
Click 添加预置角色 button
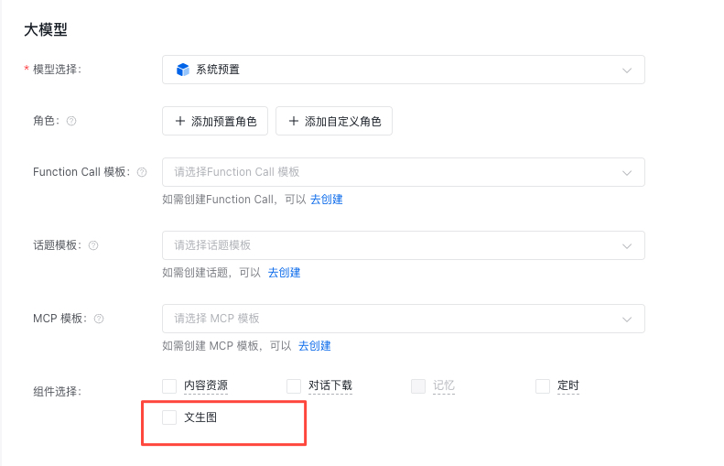215,121
